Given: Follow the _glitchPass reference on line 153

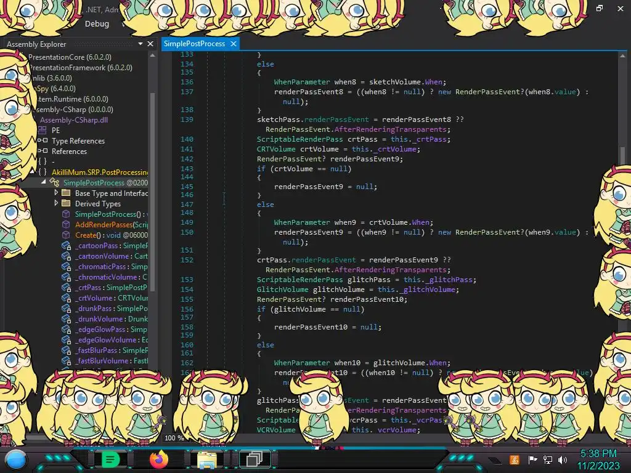Looking at the screenshot, I should [449, 280].
